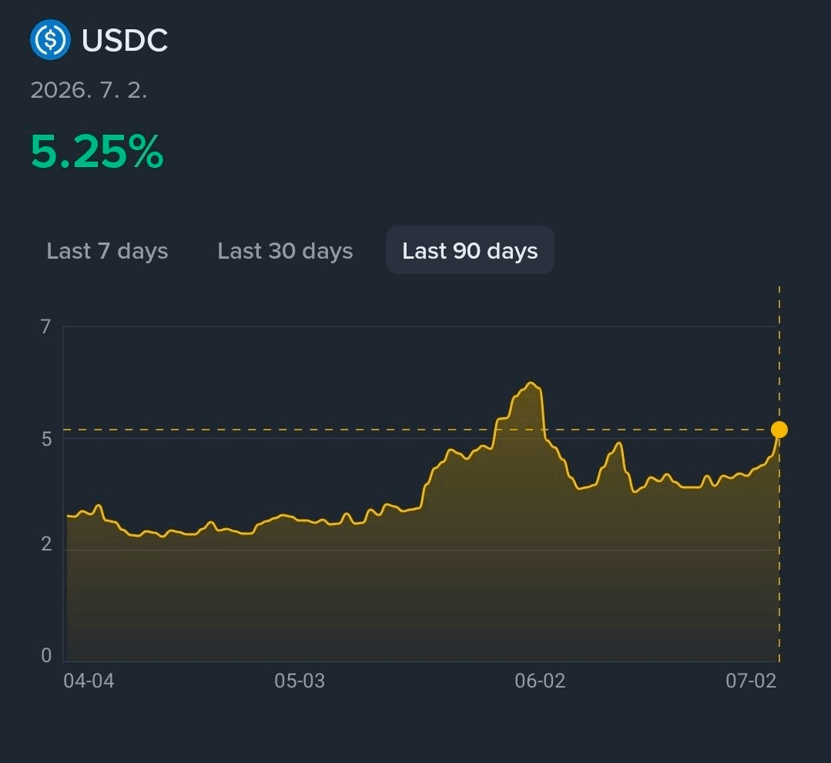Screen dimensions: 831x763
Task: Click the vertical dashed line above the marker
Action: 779,354
